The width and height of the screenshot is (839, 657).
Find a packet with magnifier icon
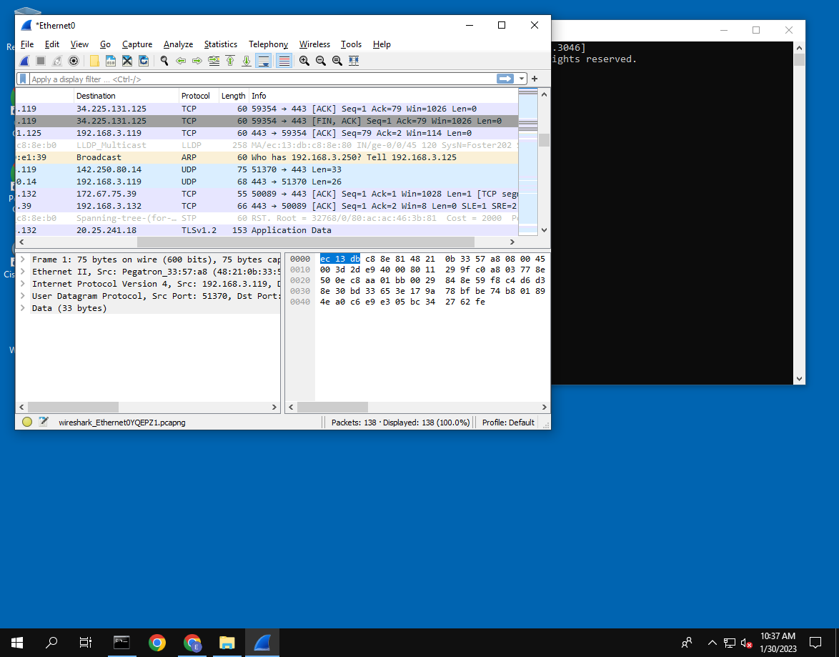(164, 61)
